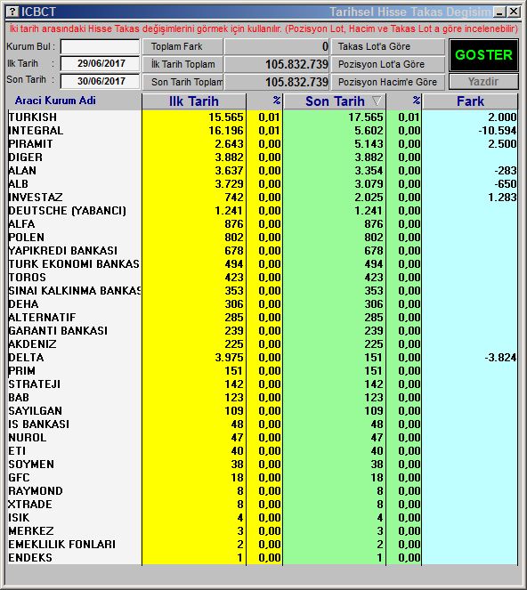
Task: Click TURKISH Son Tarih value 17.565
Action: click(x=366, y=117)
